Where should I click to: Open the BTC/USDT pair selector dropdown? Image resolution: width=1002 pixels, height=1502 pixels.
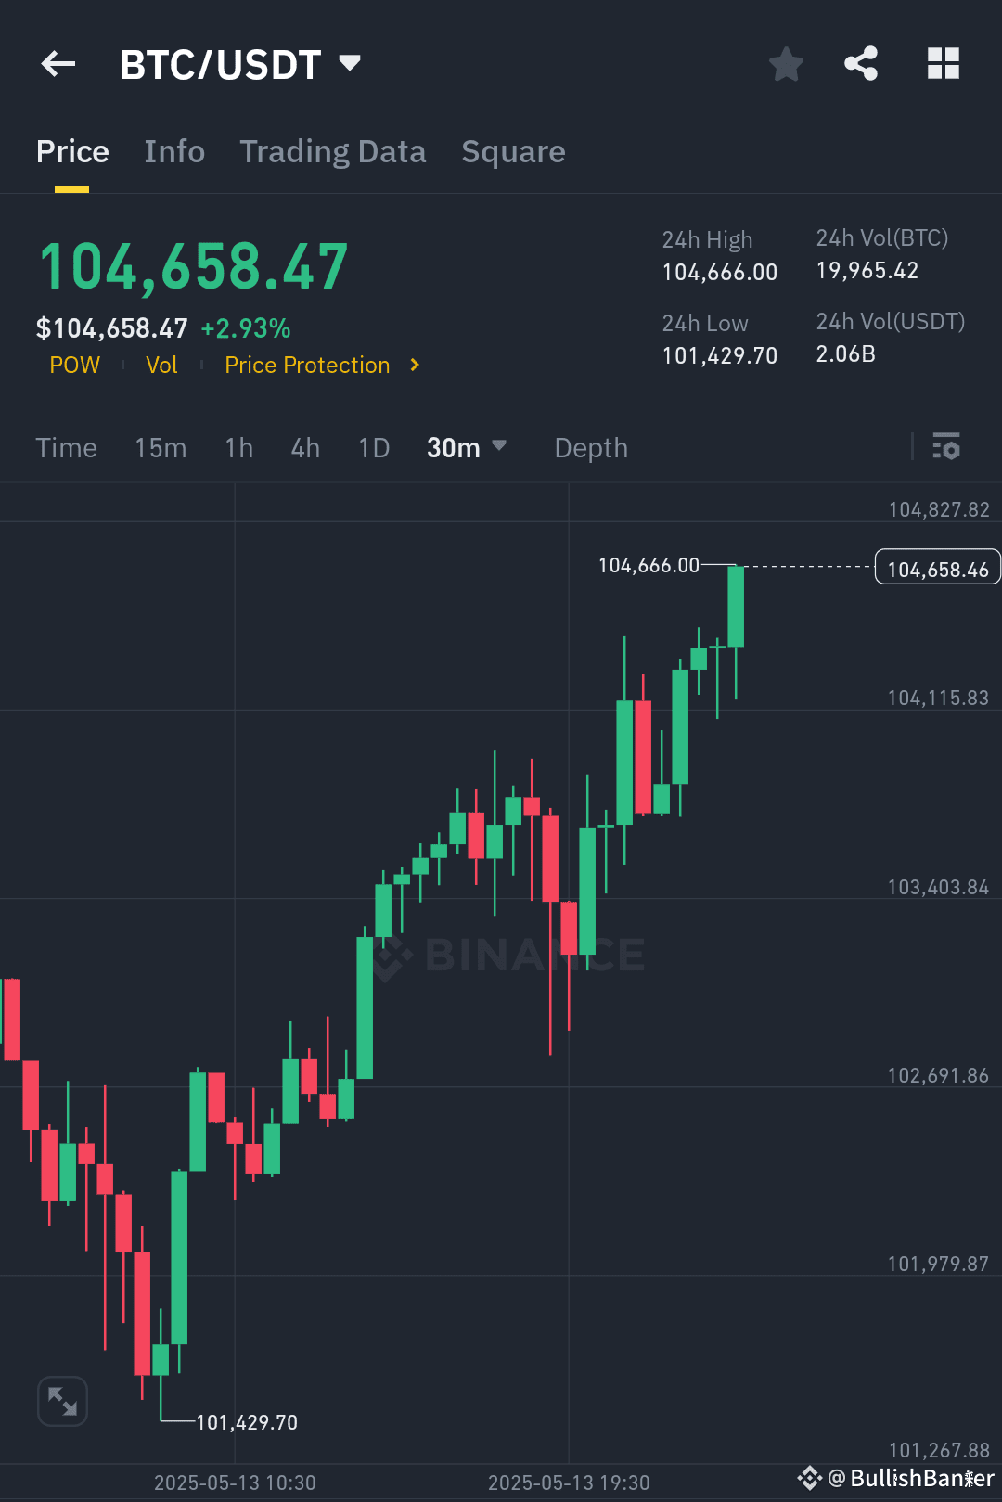[x=349, y=63]
